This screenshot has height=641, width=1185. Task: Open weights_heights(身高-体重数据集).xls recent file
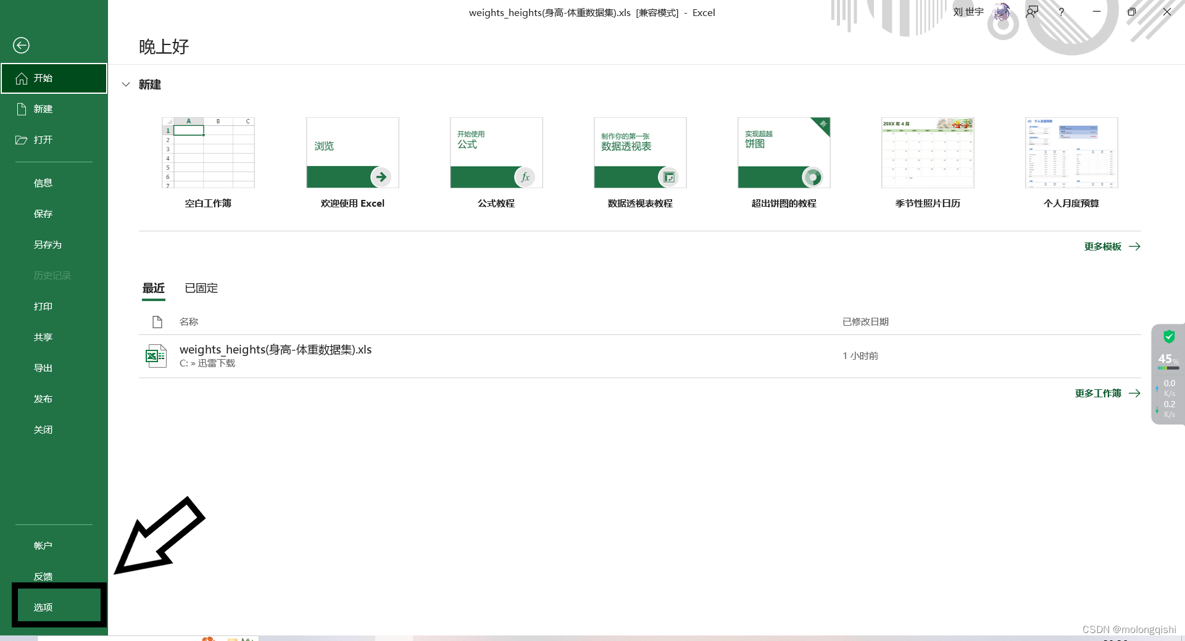tap(640, 356)
